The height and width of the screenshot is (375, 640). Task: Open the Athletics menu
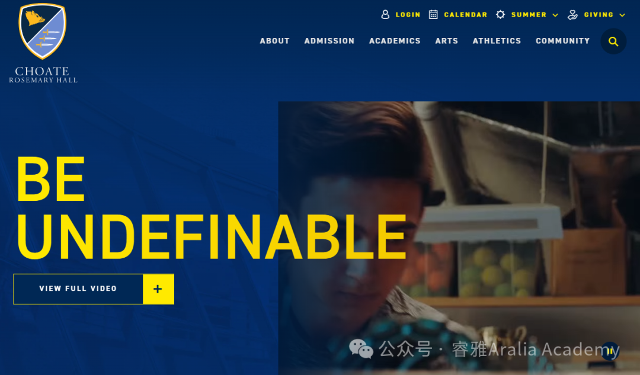click(x=497, y=41)
